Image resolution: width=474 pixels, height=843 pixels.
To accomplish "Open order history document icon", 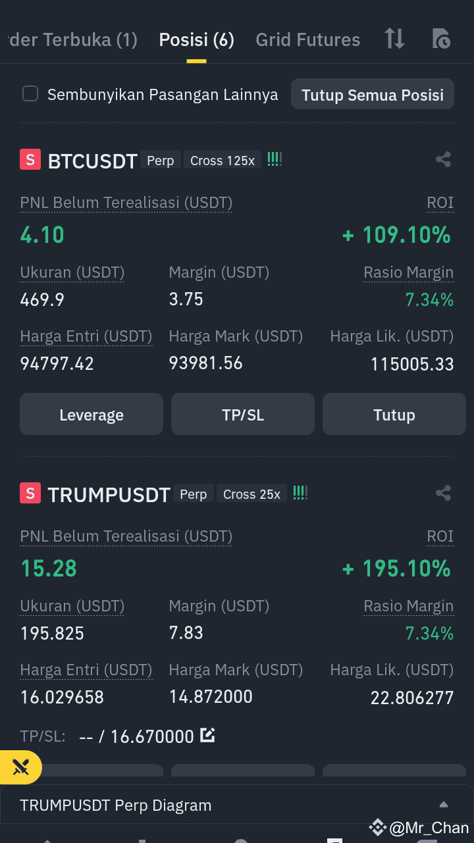I will 441,39.
